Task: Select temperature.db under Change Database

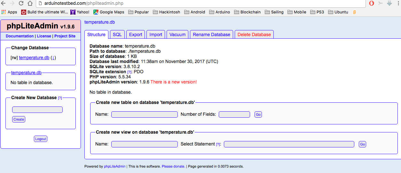Action: click(x=34, y=58)
